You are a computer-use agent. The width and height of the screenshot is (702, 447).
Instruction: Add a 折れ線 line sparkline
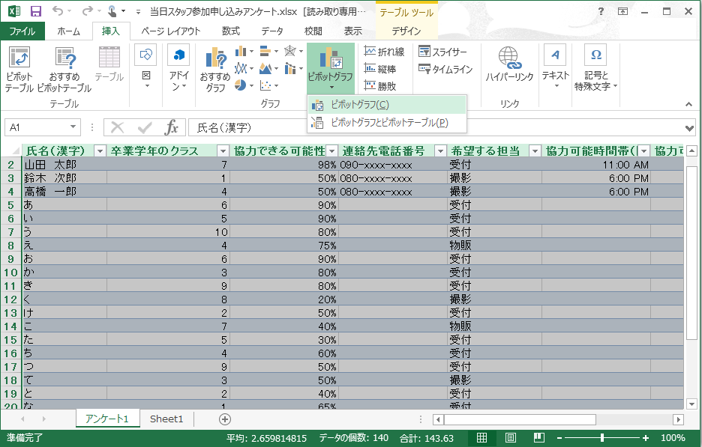384,52
